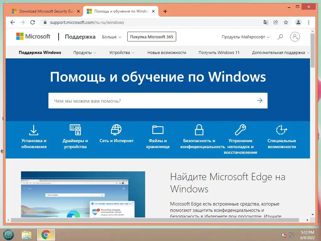321x241 pixels.
Task: Click the sign-in account icon
Action: pyautogui.click(x=295, y=37)
